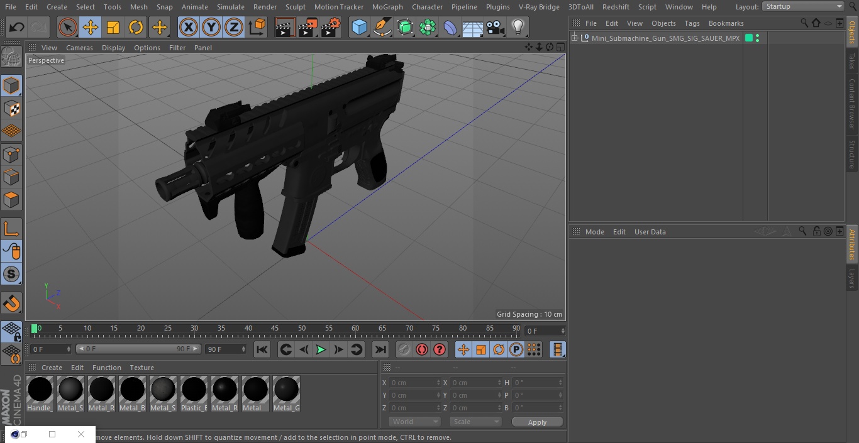Screen dimensions: 859x443
Task: Toggle Enable Snap magnet
Action: pyautogui.click(x=11, y=303)
